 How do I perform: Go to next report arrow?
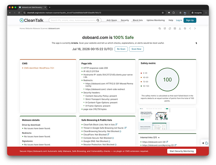(195, 28)
